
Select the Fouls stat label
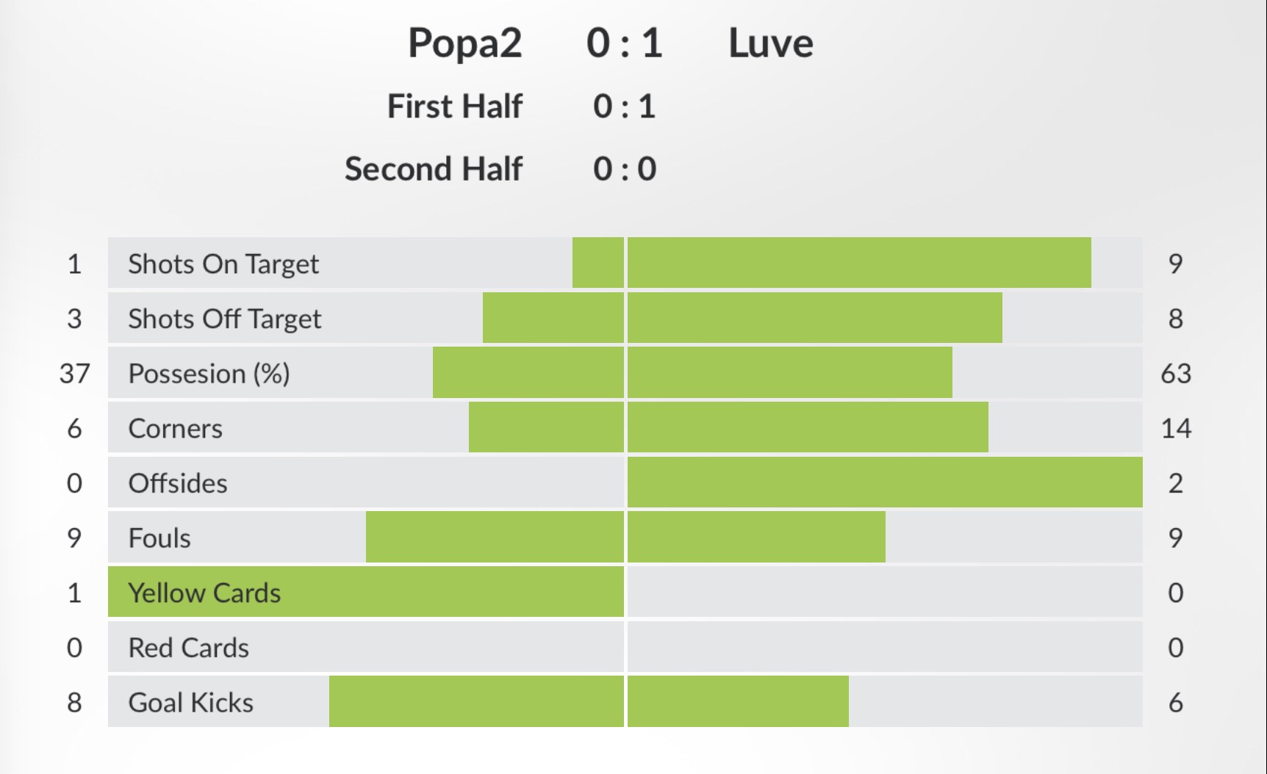[159, 538]
